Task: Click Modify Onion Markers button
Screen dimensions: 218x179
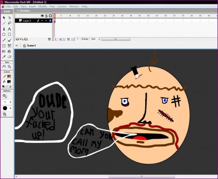Action: 73,39
